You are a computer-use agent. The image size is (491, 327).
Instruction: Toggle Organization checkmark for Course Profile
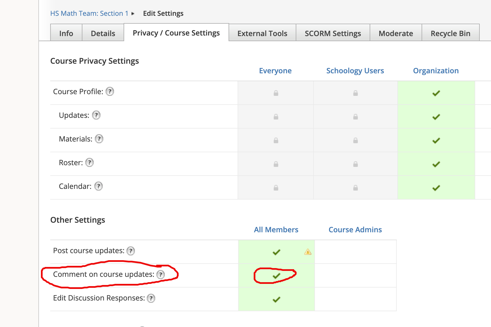(436, 93)
